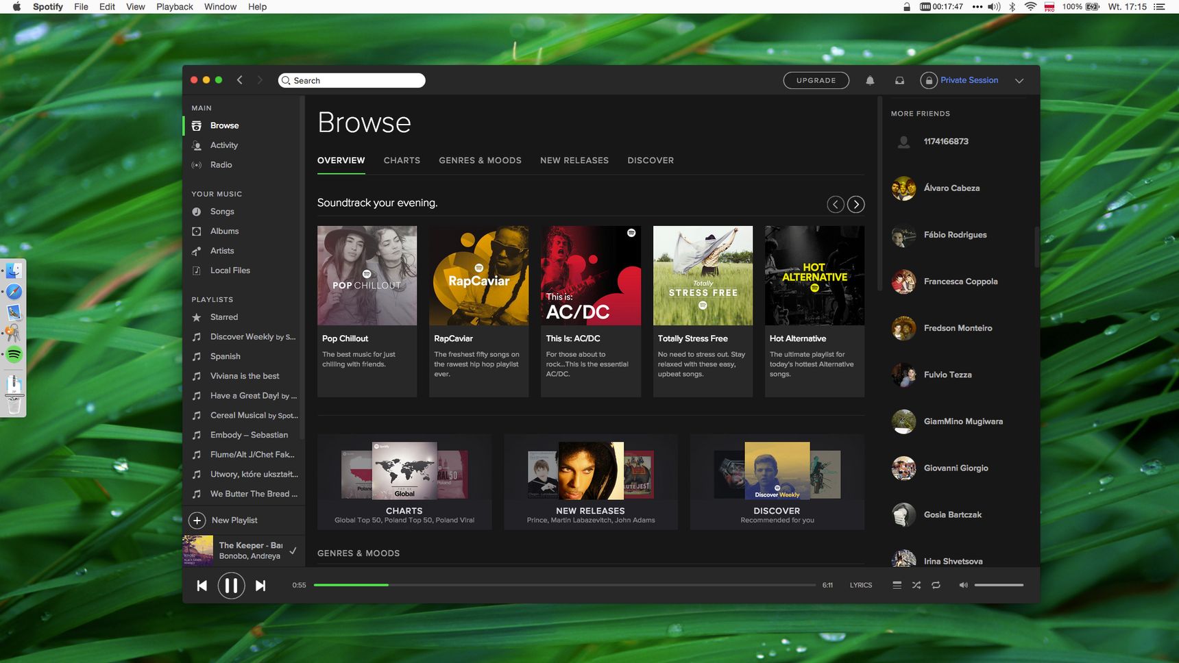1179x663 pixels.
Task: Open the Charts card
Action: [404, 481]
